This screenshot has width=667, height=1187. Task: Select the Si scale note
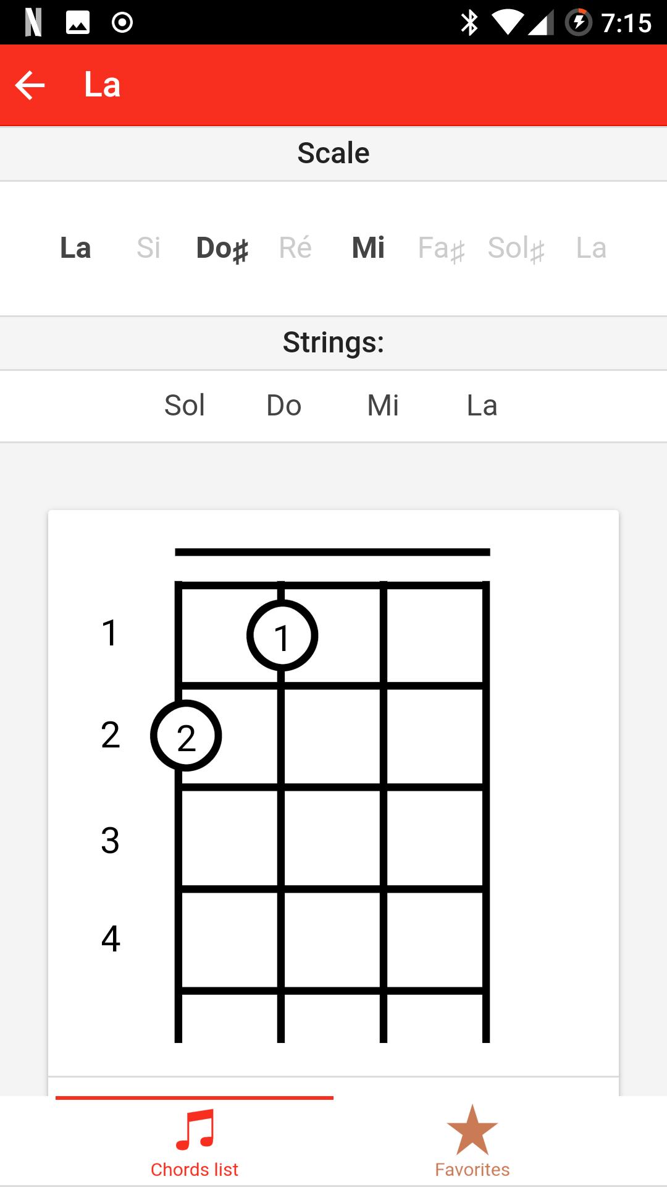(x=148, y=248)
